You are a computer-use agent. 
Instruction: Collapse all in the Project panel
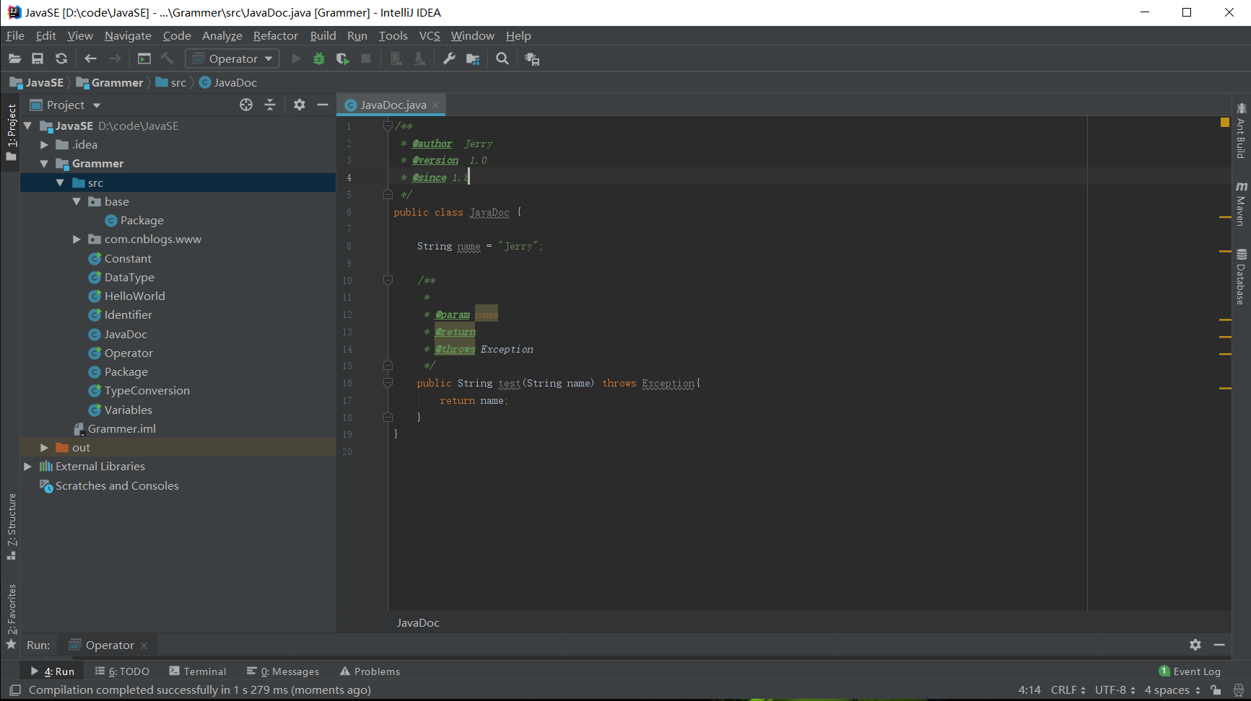(x=270, y=105)
